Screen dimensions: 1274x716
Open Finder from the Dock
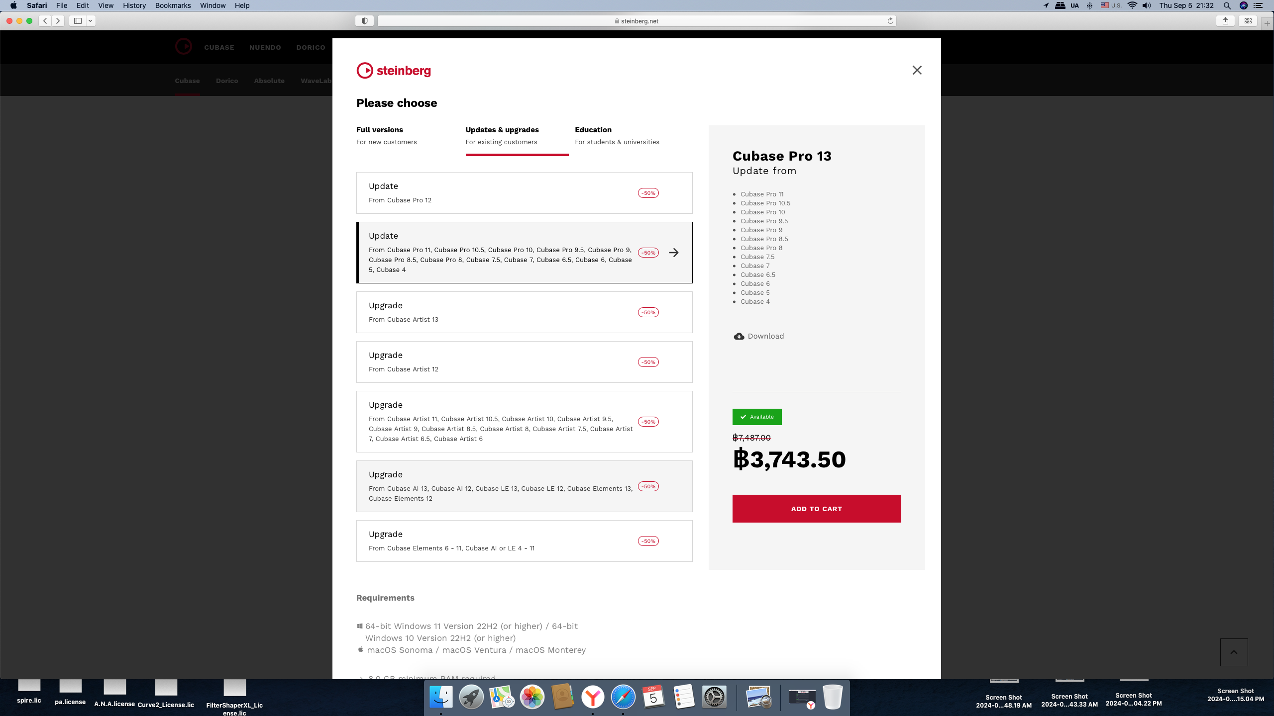(x=441, y=697)
